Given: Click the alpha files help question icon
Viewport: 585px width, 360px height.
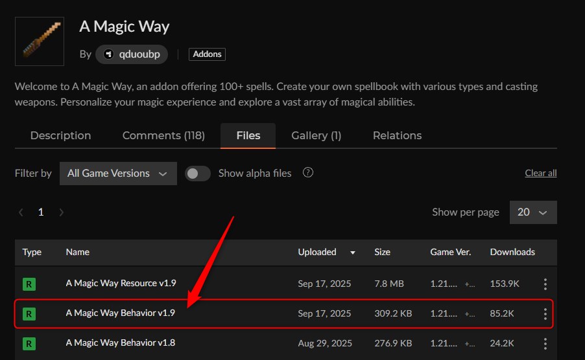Looking at the screenshot, I should tap(308, 173).
